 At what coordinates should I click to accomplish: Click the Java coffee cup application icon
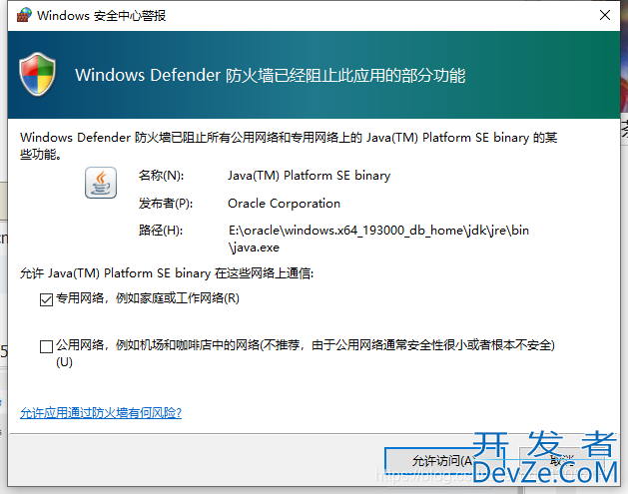click(101, 183)
